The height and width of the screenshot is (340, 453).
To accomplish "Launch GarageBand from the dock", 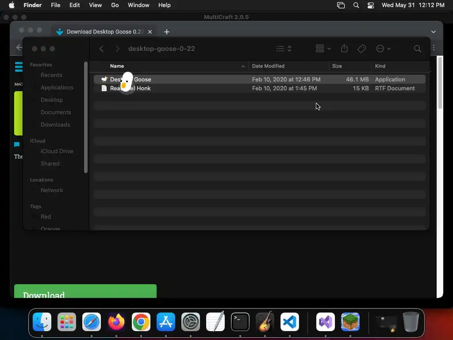I will coord(265,322).
